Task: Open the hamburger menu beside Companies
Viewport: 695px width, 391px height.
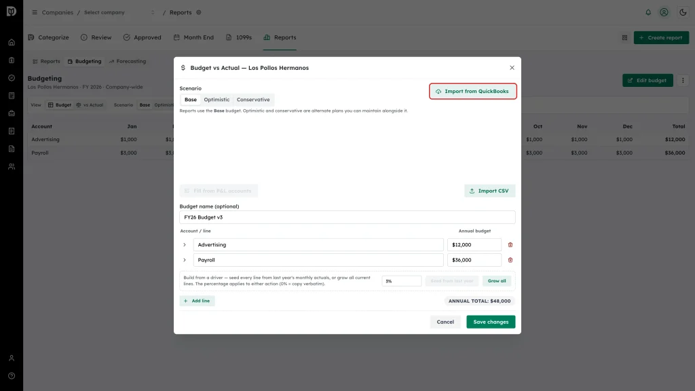Action: [35, 12]
